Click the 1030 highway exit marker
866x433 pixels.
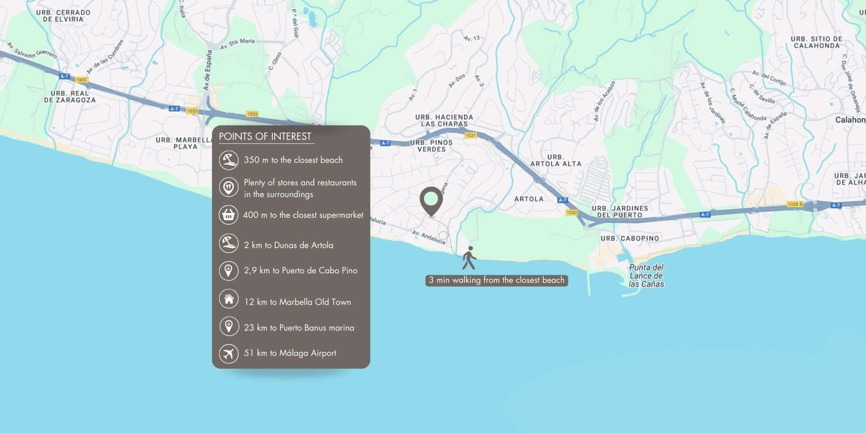pos(571,212)
